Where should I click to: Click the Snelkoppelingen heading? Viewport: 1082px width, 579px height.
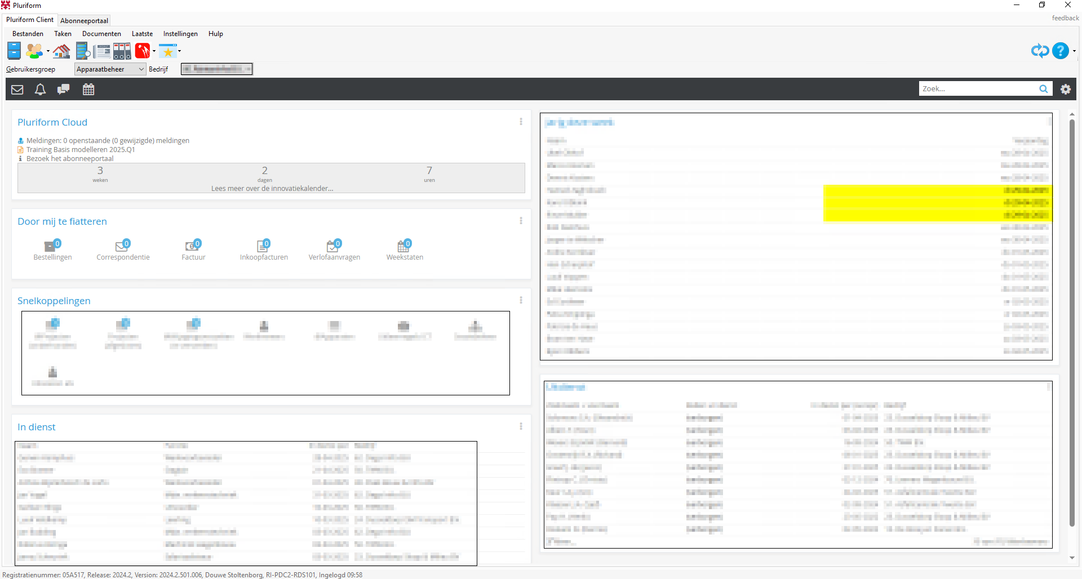pos(54,301)
